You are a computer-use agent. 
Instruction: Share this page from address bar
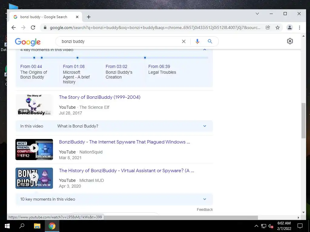point(268,27)
